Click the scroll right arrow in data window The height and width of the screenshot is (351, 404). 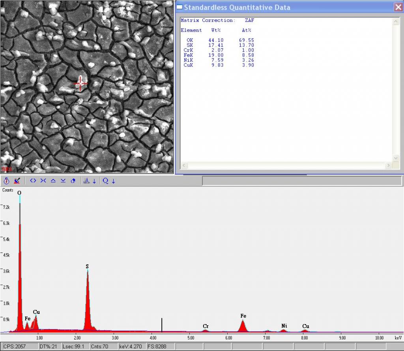(x=389, y=165)
